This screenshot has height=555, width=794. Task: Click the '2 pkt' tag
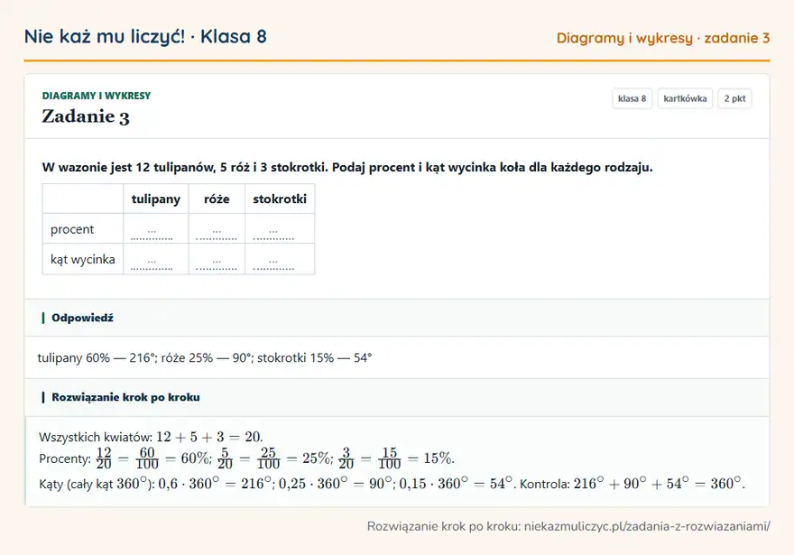coord(734,98)
